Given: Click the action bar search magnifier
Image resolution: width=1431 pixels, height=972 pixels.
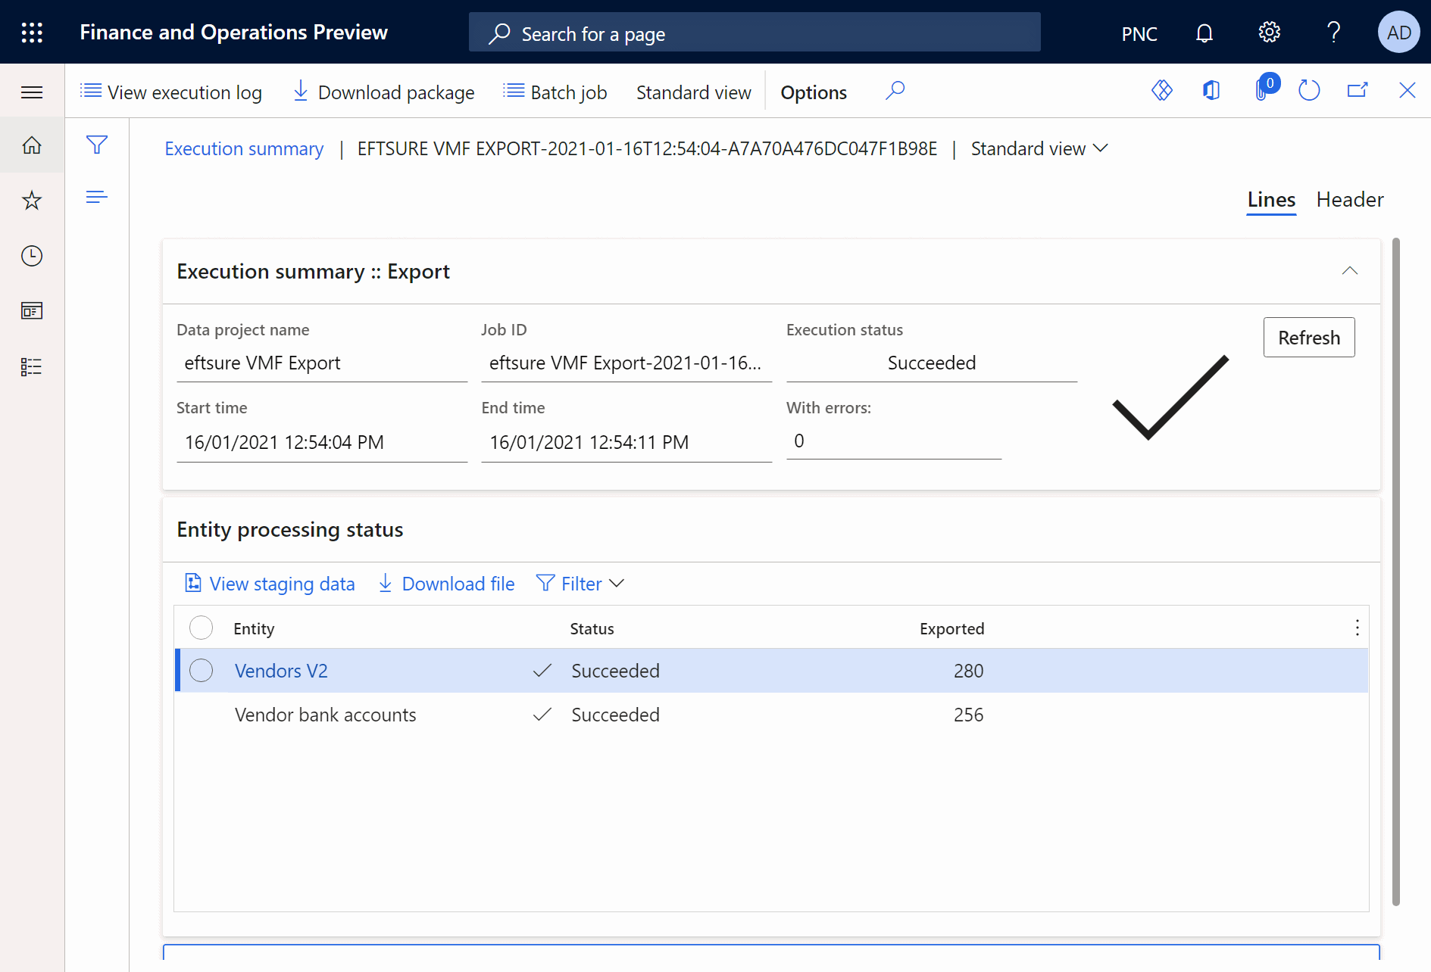Looking at the screenshot, I should (895, 92).
